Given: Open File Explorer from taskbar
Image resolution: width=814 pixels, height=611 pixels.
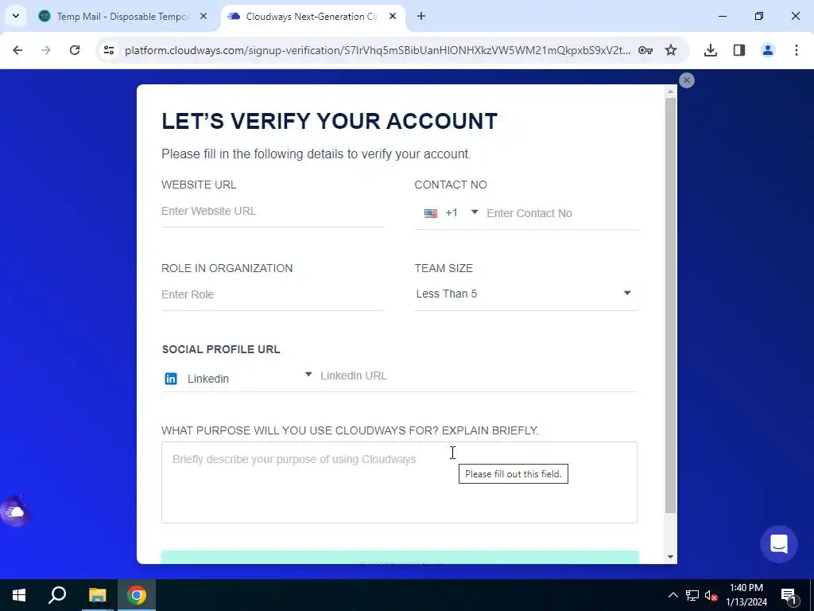Looking at the screenshot, I should (97, 595).
